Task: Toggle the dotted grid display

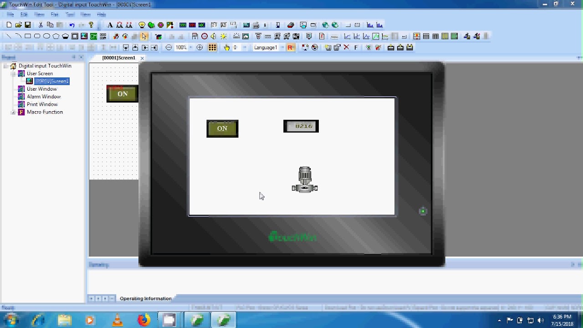Action: [x=213, y=47]
